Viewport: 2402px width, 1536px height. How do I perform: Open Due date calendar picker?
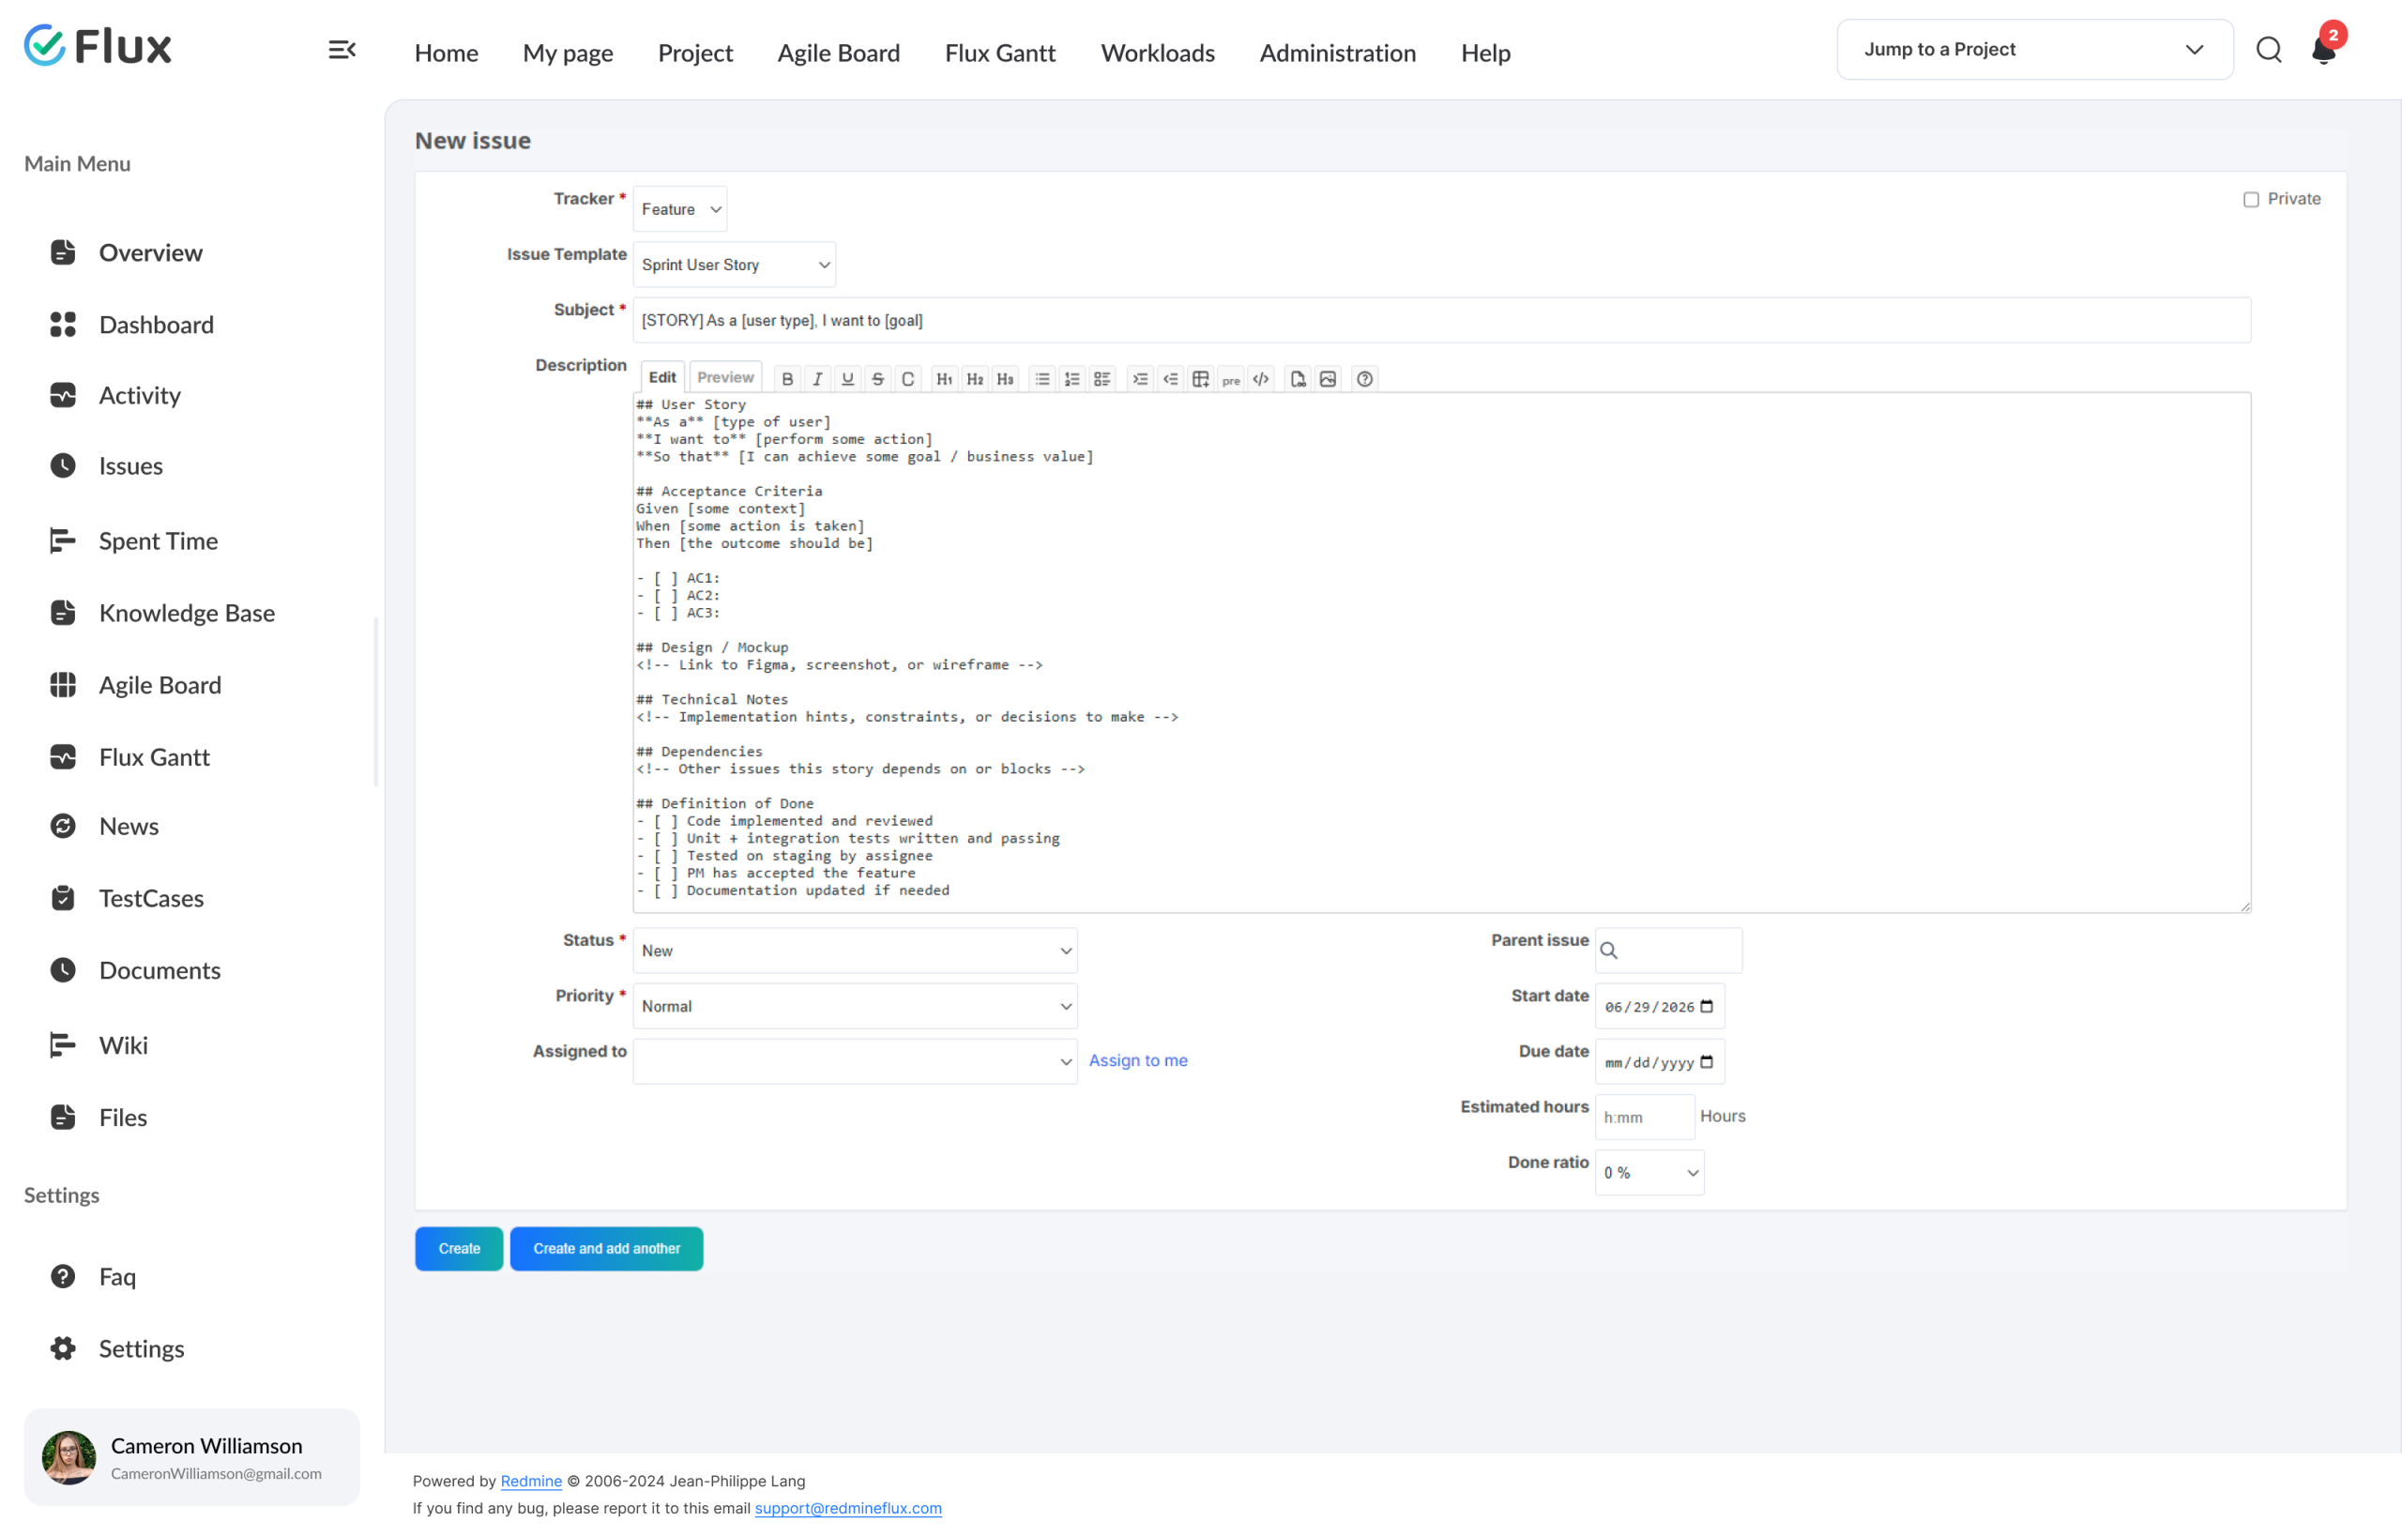pyautogui.click(x=1707, y=1061)
